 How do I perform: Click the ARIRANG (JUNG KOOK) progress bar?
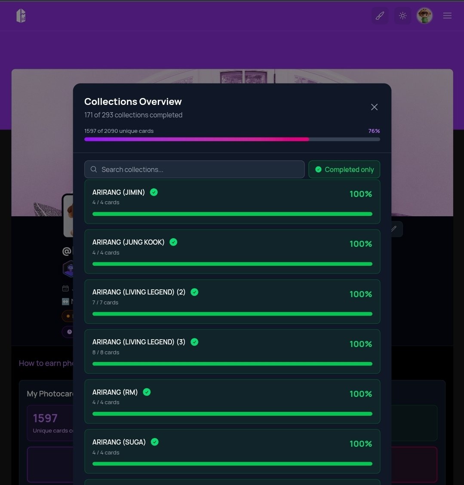click(232, 264)
